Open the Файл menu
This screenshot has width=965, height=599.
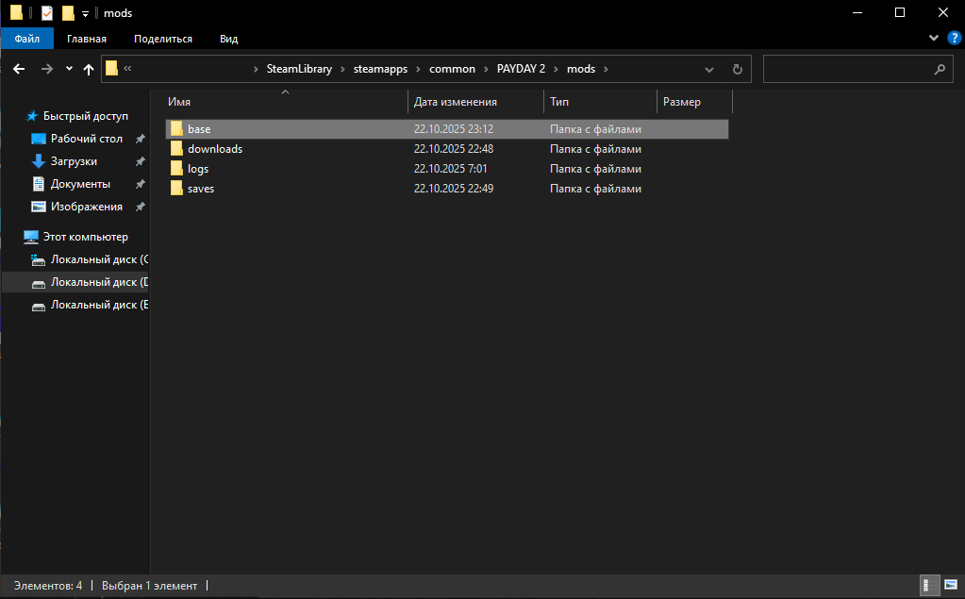click(x=27, y=39)
